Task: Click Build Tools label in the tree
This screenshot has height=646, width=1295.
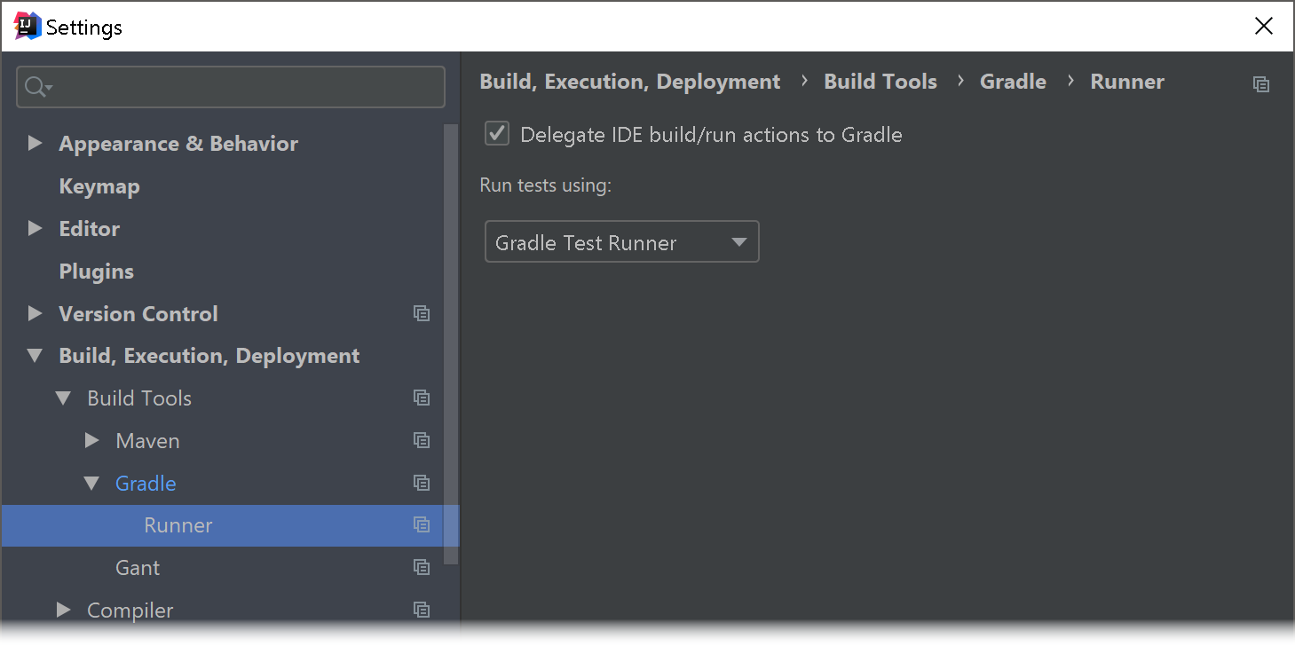Action: click(139, 398)
